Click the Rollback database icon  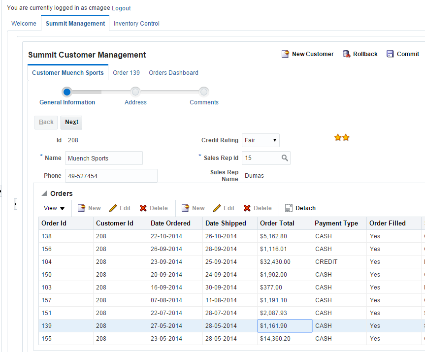coord(346,54)
